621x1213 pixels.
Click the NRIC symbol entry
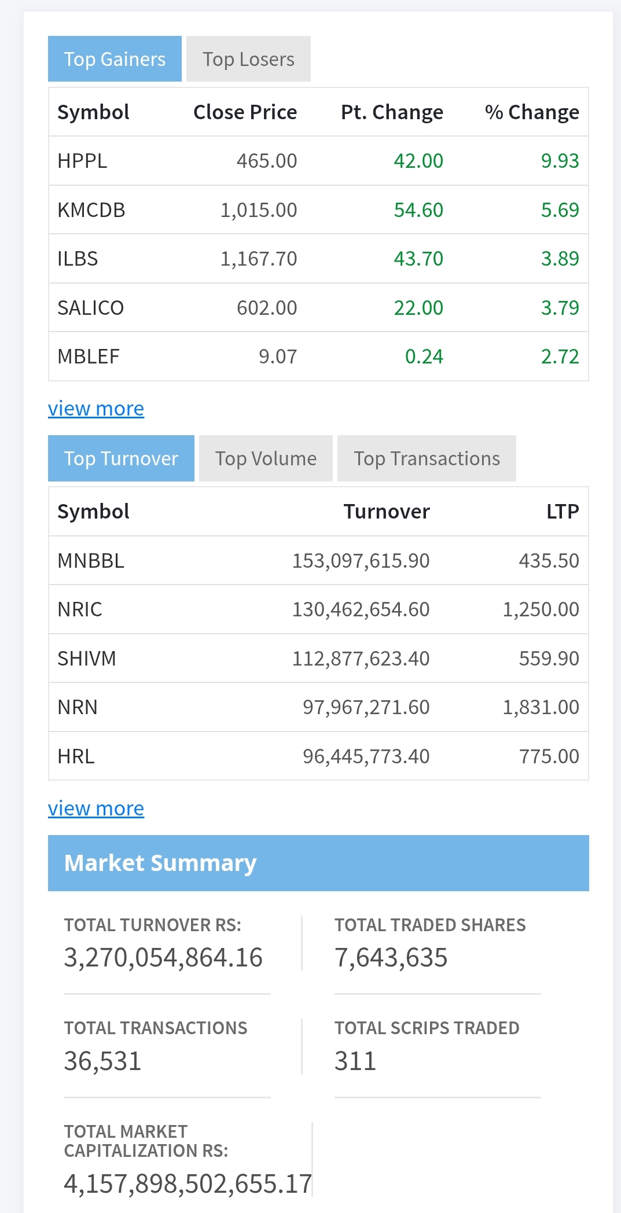(x=80, y=609)
